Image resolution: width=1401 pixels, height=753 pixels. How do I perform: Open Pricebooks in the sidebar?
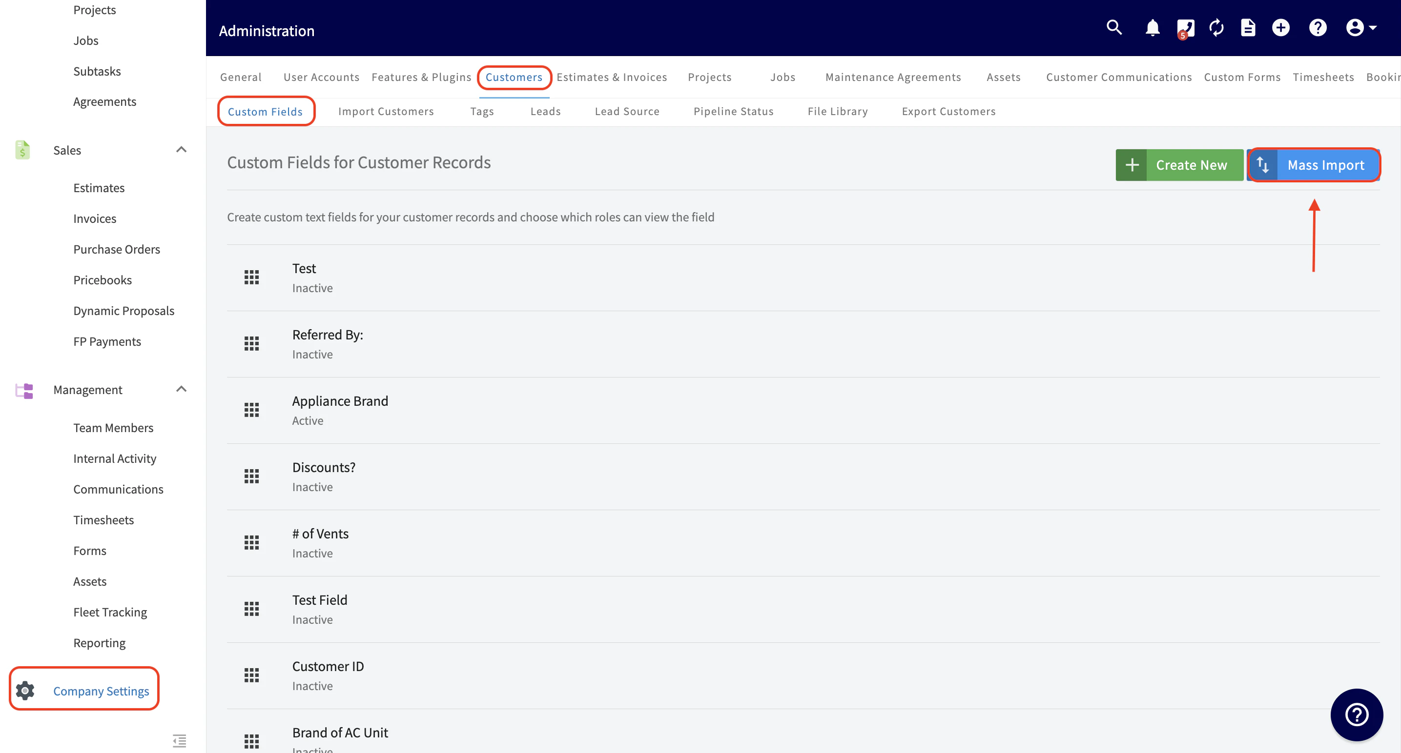(102, 280)
